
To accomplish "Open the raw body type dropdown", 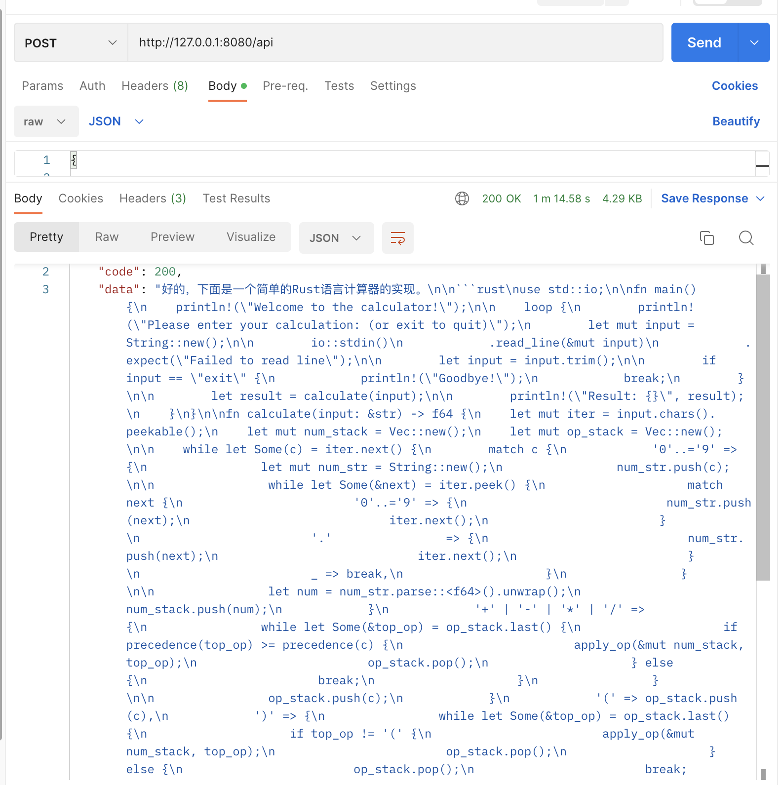I will tap(46, 121).
